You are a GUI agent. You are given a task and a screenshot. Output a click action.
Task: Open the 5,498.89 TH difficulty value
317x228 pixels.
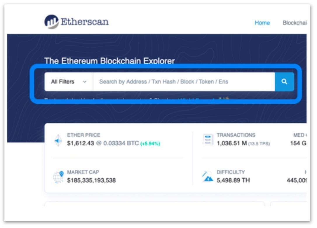click(233, 180)
